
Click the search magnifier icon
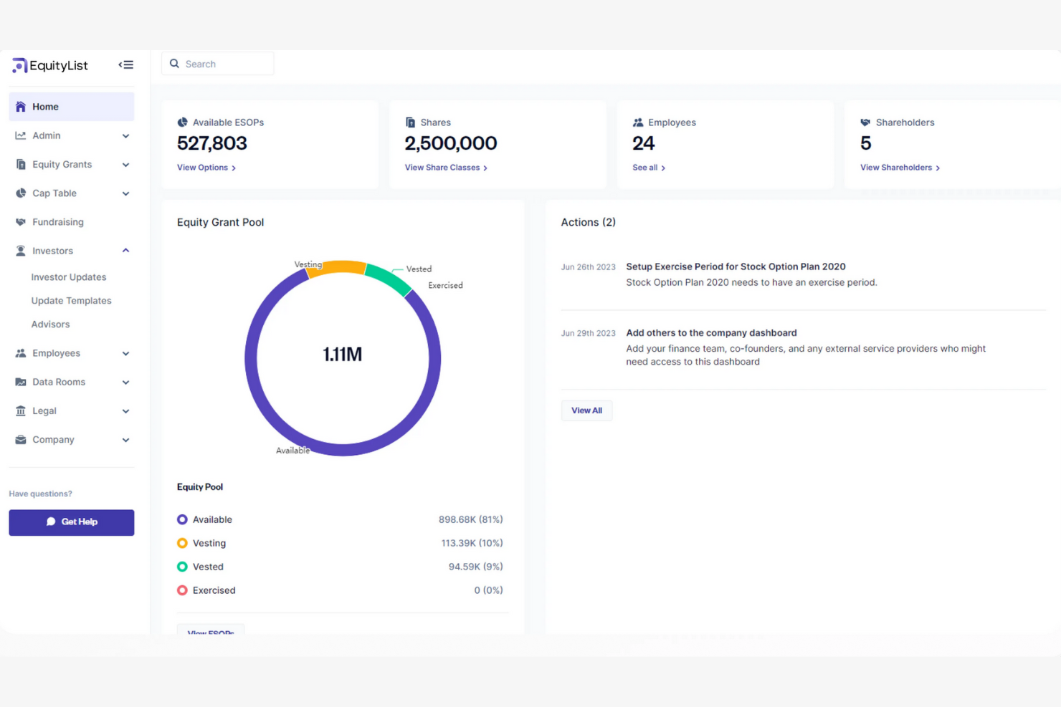[x=174, y=63]
